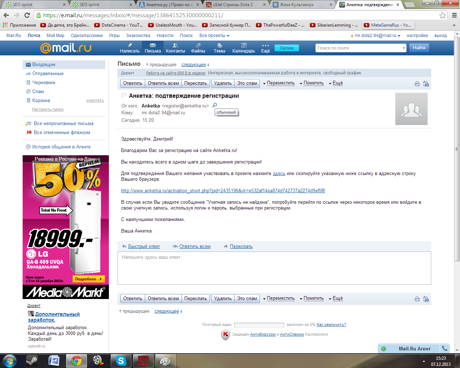The image size is (460, 368).
Task: Click Подробнее in the MediaMarkt ad
Action: pyautogui.click(x=88, y=279)
